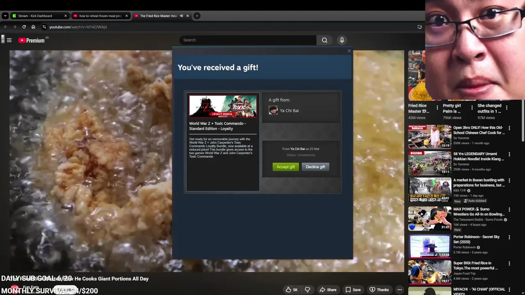Screen dimensions: 525x295
Task: Close the gift dialog with the X
Action: click(x=349, y=51)
